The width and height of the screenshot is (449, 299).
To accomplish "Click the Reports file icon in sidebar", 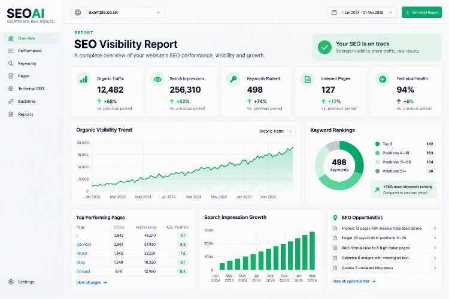I will [11, 114].
